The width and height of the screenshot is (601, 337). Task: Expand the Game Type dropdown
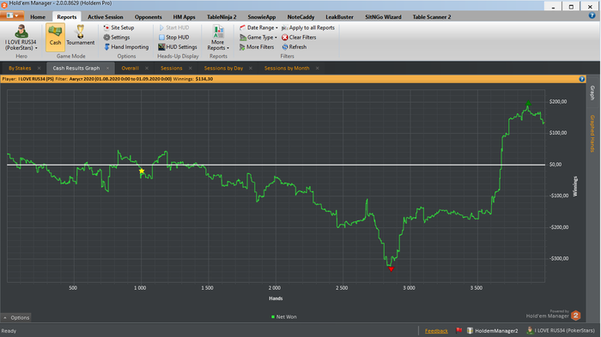(258, 37)
